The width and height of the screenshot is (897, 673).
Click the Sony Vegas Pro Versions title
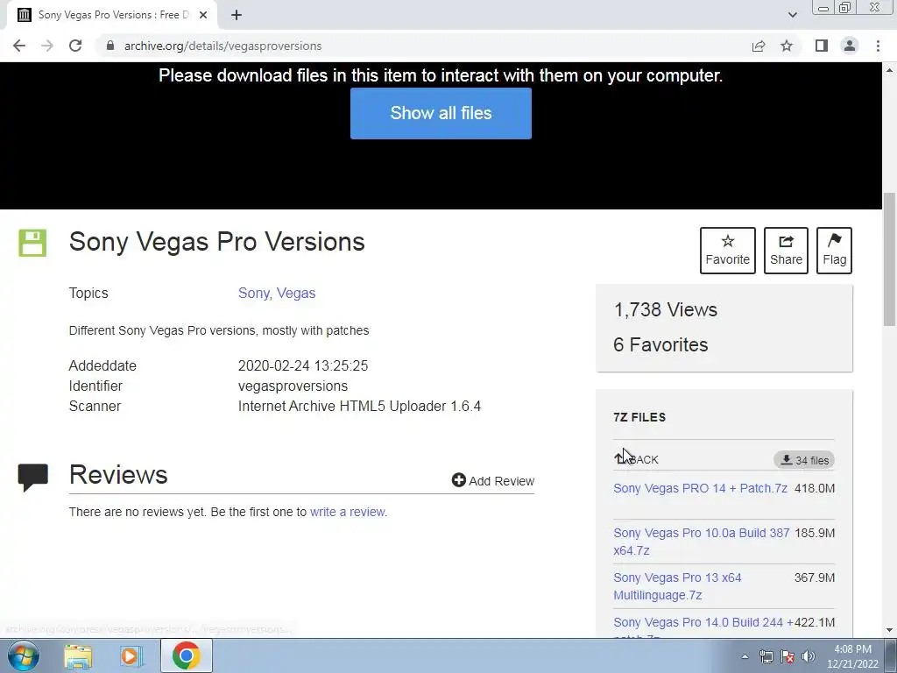click(217, 242)
